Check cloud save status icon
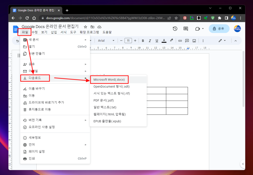 tap(100, 27)
